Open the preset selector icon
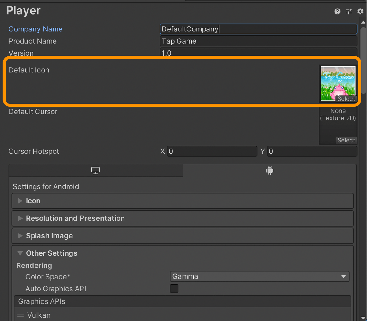Screen dimensions: 367x321 click(x=349, y=11)
